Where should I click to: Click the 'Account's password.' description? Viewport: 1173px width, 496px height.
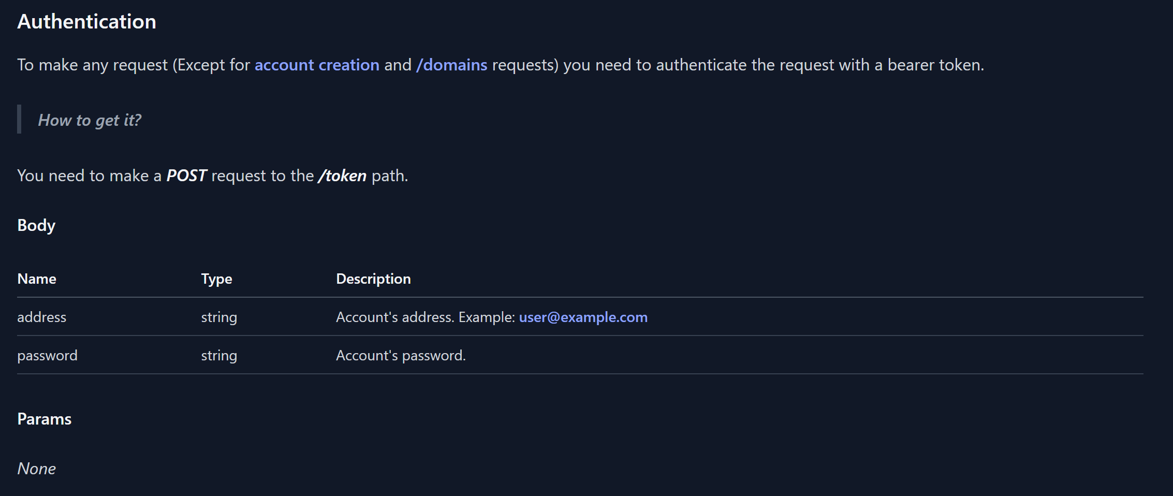pyautogui.click(x=401, y=355)
